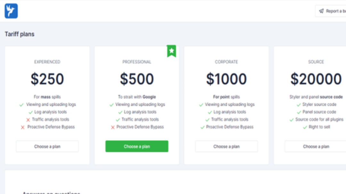Click the green check beside Styler source code
The height and width of the screenshot is (194, 346).
pos(299,105)
